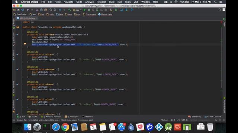238x133 pixels.
Task: Open the VCS menu
Action: coord(136,2)
